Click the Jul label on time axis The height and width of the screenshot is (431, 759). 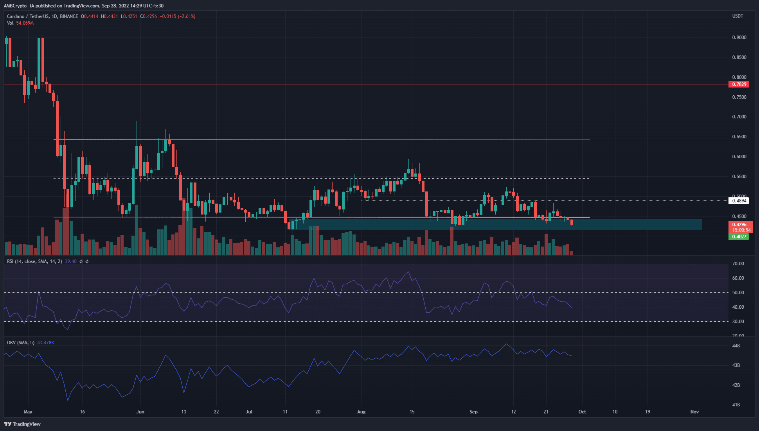point(249,412)
